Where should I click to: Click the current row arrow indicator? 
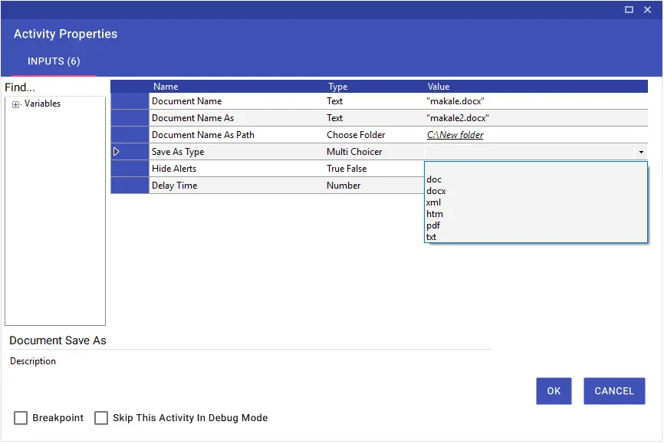116,151
